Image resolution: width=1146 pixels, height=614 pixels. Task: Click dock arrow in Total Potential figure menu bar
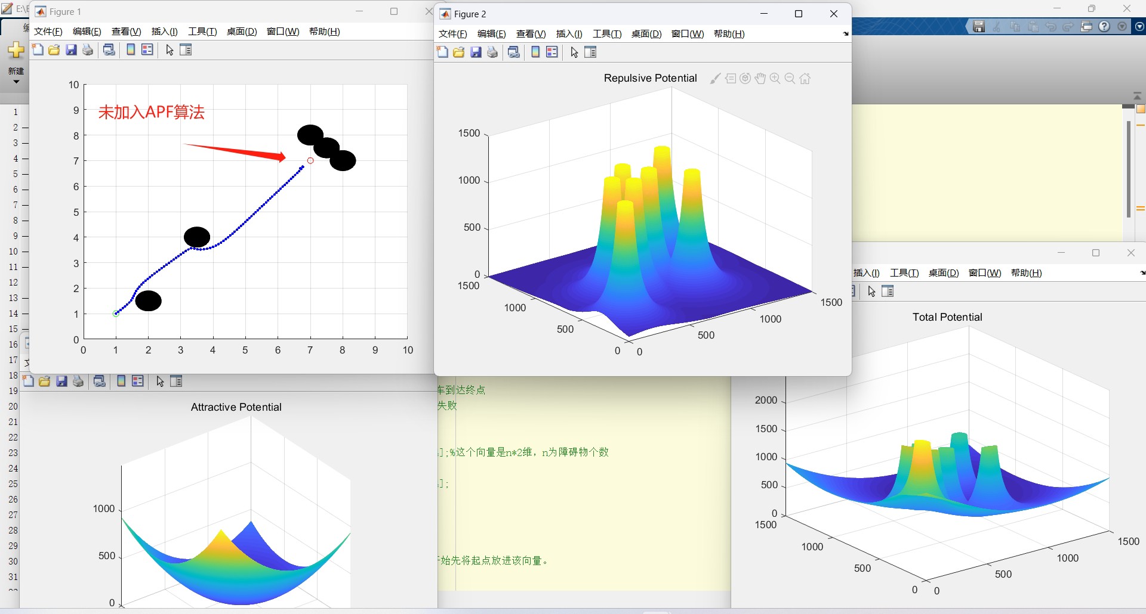(1142, 273)
